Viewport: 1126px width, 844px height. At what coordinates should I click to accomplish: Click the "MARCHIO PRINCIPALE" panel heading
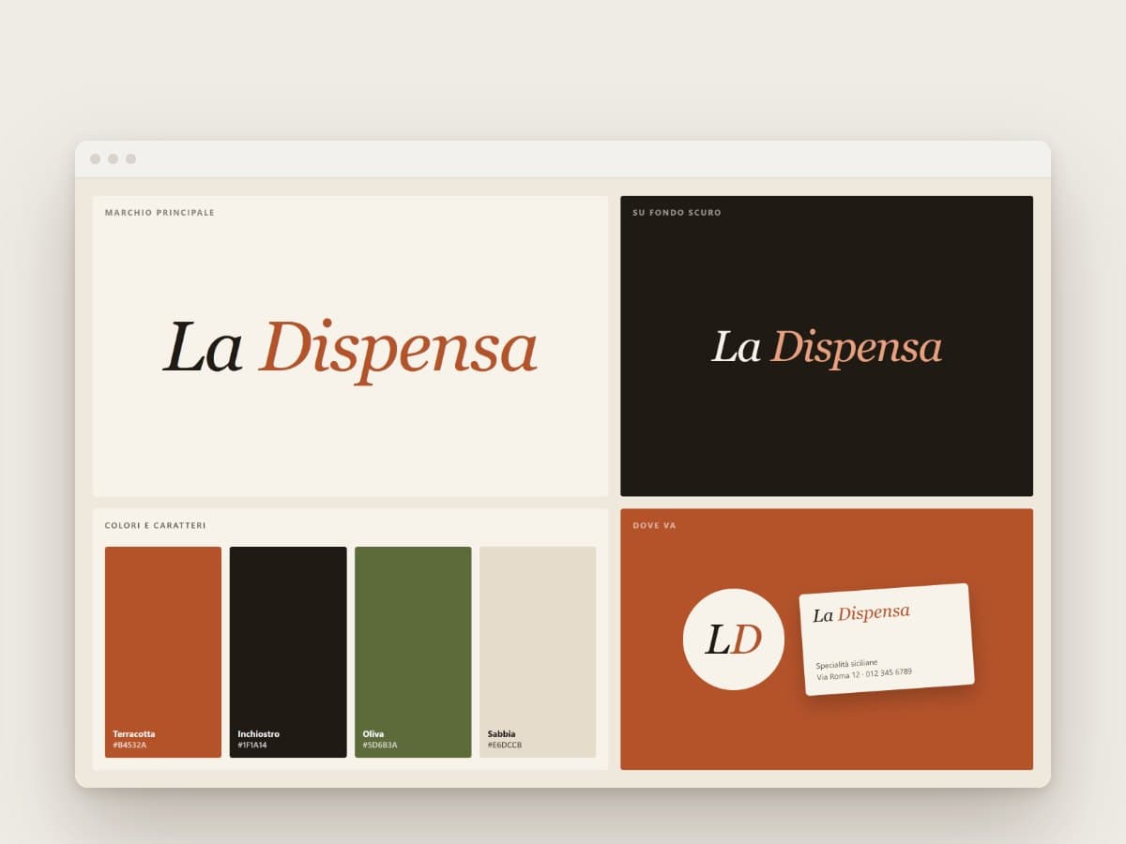(160, 213)
